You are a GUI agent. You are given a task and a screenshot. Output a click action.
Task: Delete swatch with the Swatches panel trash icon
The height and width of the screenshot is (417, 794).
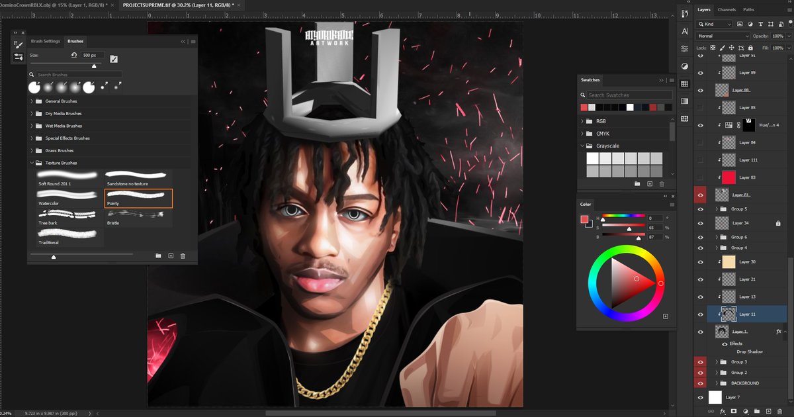pos(662,183)
